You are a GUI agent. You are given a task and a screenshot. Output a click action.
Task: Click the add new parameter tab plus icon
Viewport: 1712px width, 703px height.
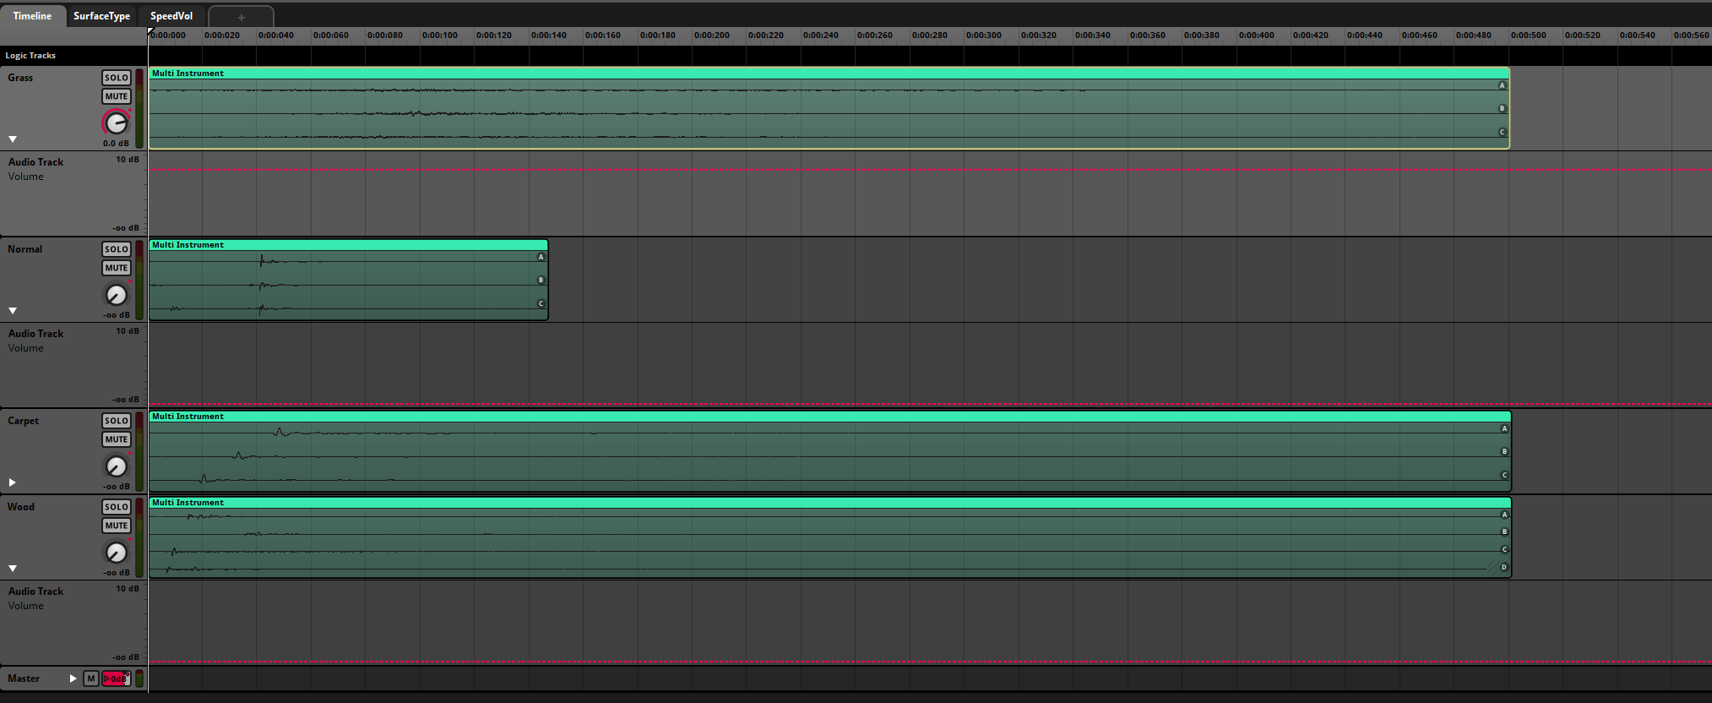tap(241, 17)
